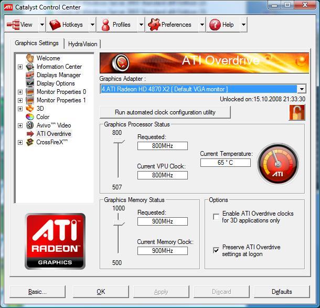Click the Apply button
320x308 pixels.
coord(161,291)
